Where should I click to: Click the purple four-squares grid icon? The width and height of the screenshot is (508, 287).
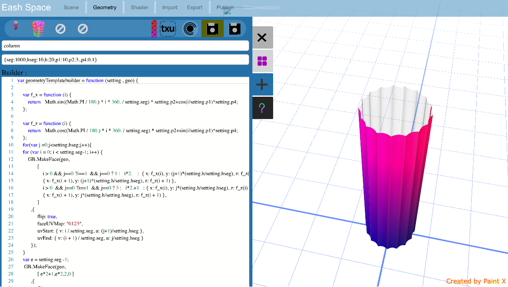point(262,61)
